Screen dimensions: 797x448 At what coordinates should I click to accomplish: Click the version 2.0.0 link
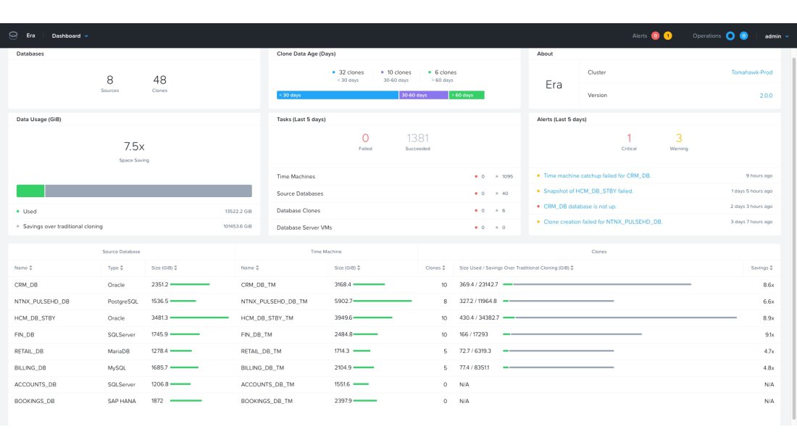[765, 95]
